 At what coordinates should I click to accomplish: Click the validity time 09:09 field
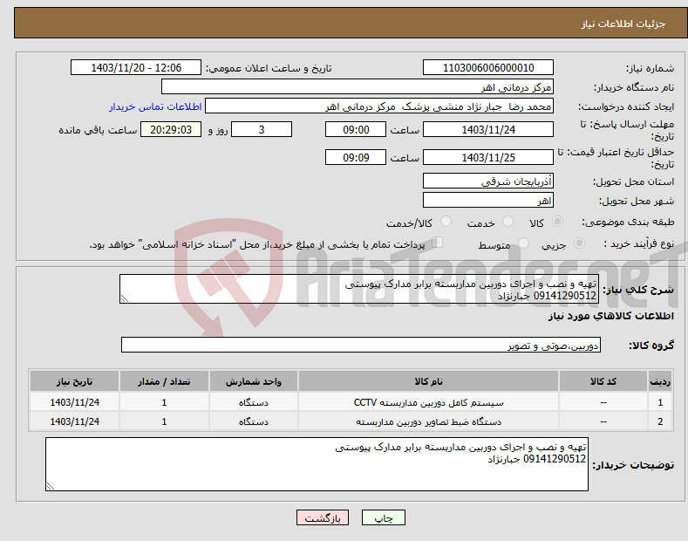[356, 157]
